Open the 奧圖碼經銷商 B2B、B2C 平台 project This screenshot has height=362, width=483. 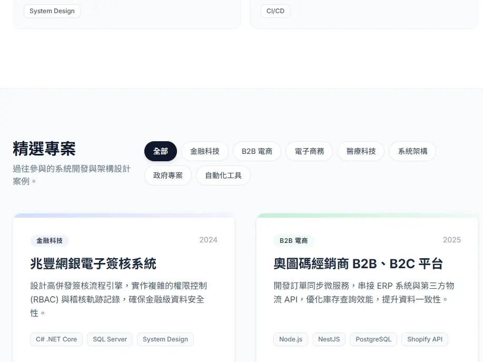358,264
